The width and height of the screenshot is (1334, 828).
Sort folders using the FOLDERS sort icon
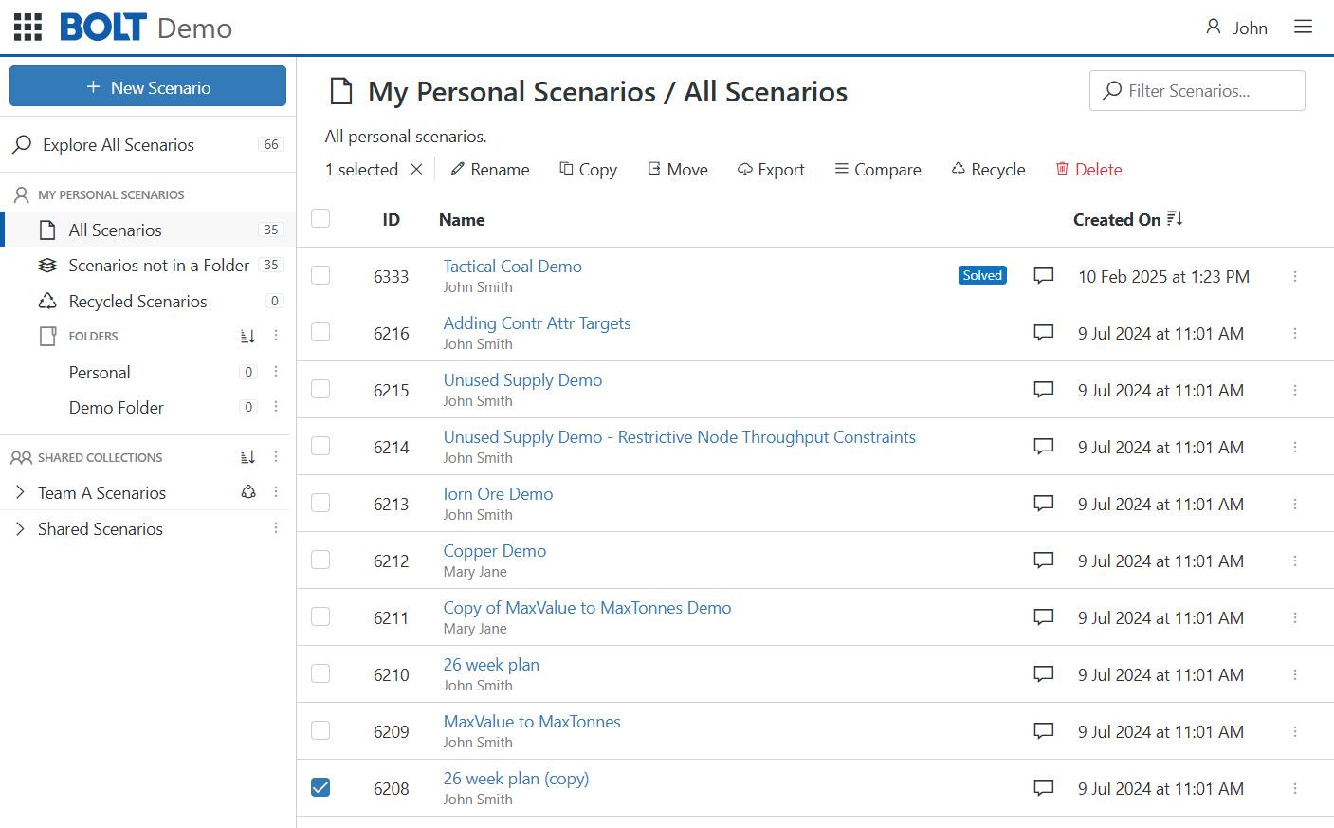[x=247, y=336]
